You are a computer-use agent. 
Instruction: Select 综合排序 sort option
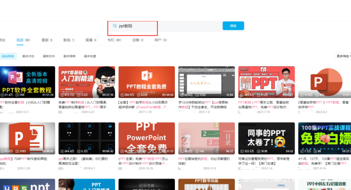8,56
